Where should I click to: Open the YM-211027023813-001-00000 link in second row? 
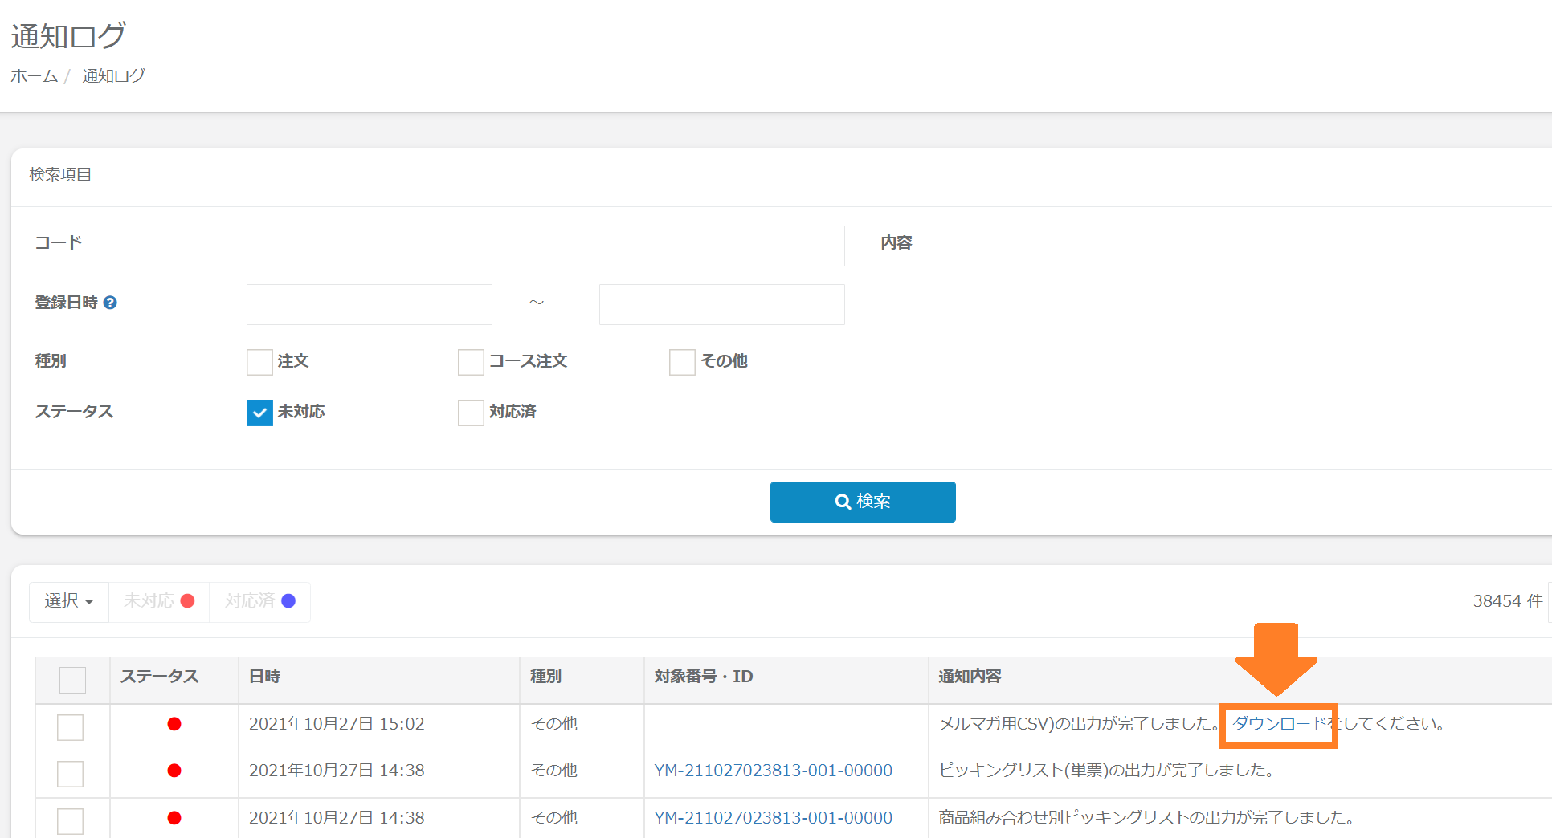point(773,771)
